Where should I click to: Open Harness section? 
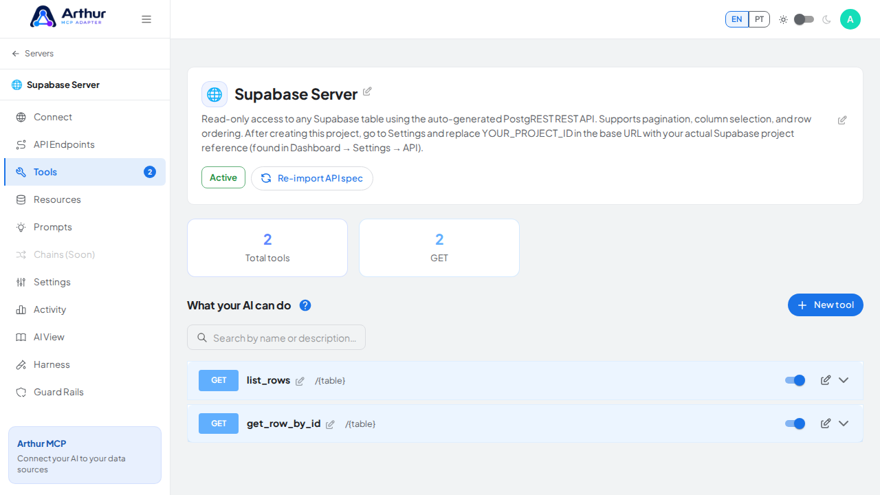(x=85, y=364)
